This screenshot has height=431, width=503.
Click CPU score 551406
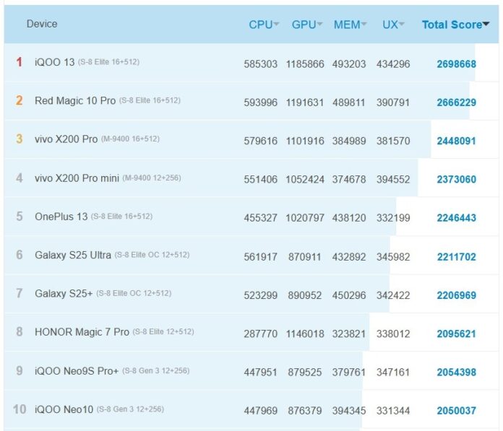[x=260, y=180]
